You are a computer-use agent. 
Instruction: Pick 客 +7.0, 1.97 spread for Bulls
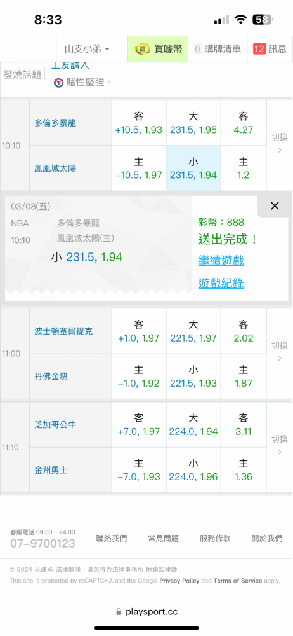[x=139, y=425]
